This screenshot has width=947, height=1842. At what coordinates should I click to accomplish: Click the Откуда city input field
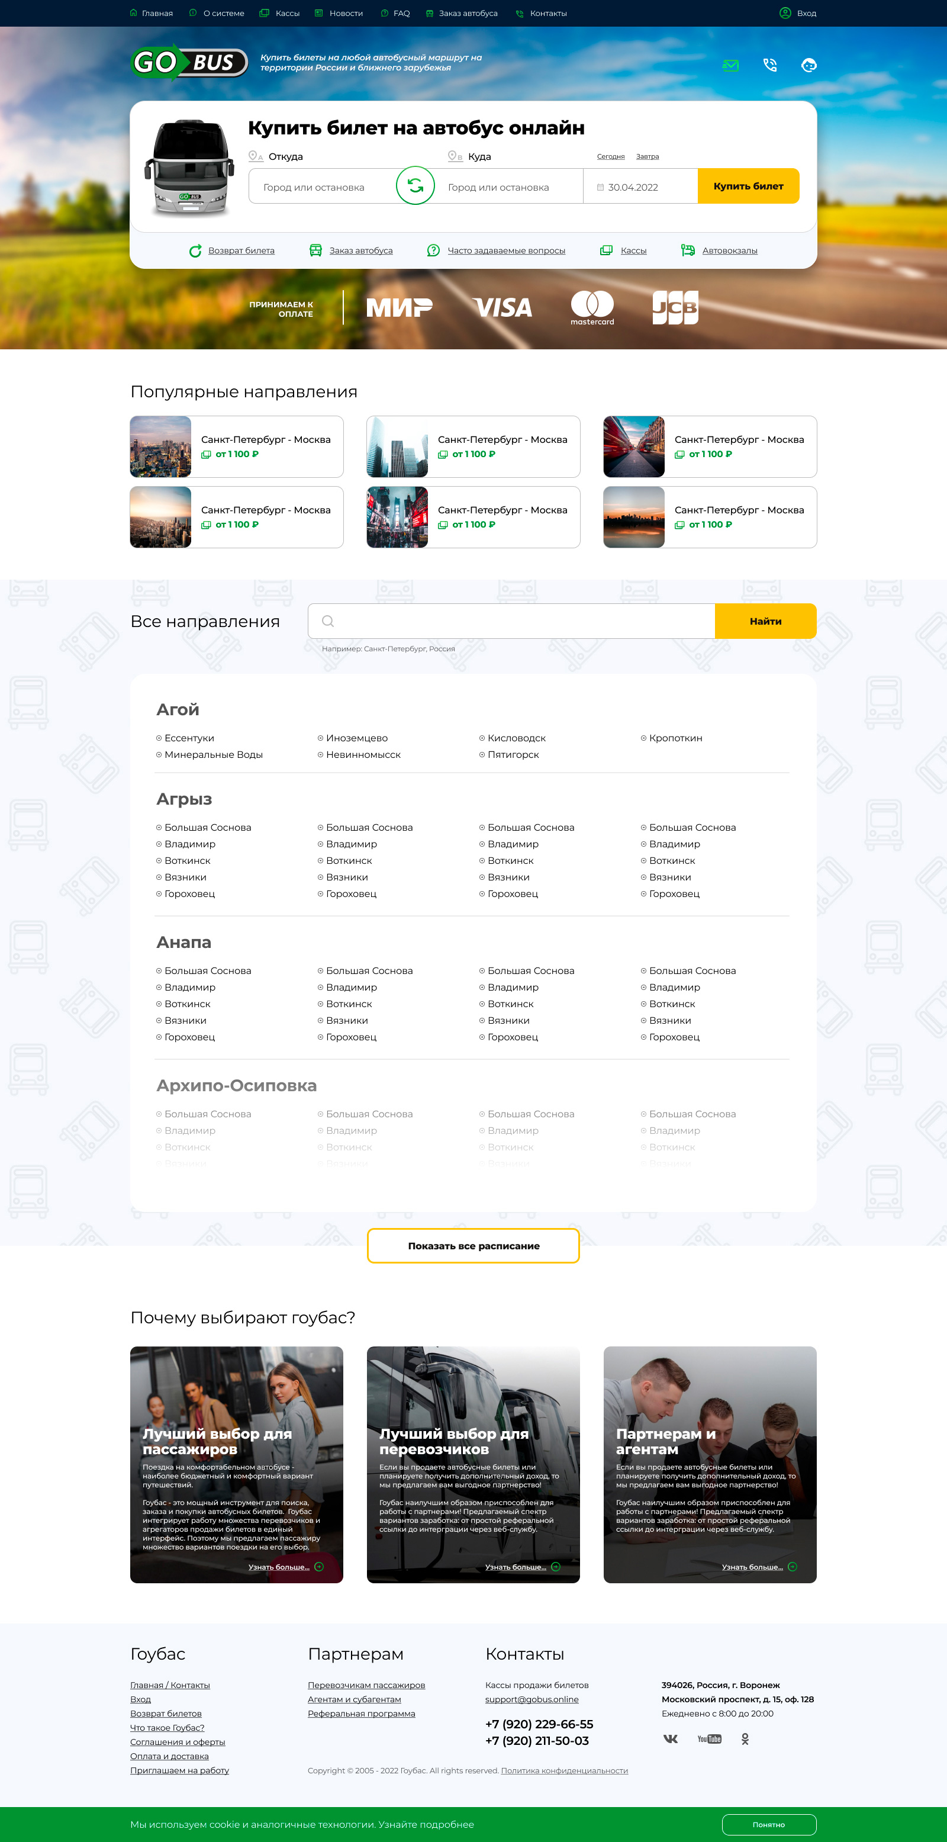(x=323, y=187)
